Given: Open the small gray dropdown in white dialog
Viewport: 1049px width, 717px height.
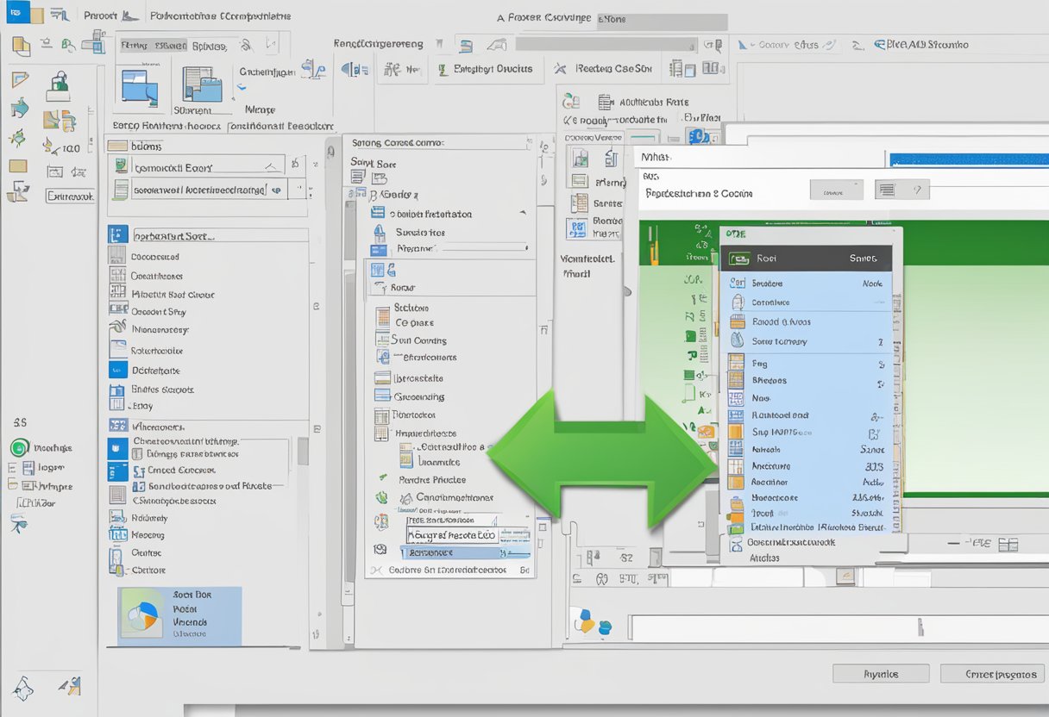Looking at the screenshot, I should click(x=836, y=190).
